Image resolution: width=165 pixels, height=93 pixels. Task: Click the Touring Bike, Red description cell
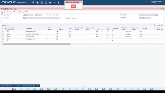[x=36, y=39]
